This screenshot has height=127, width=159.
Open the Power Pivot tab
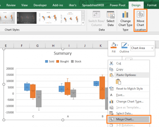(x=118, y=5)
